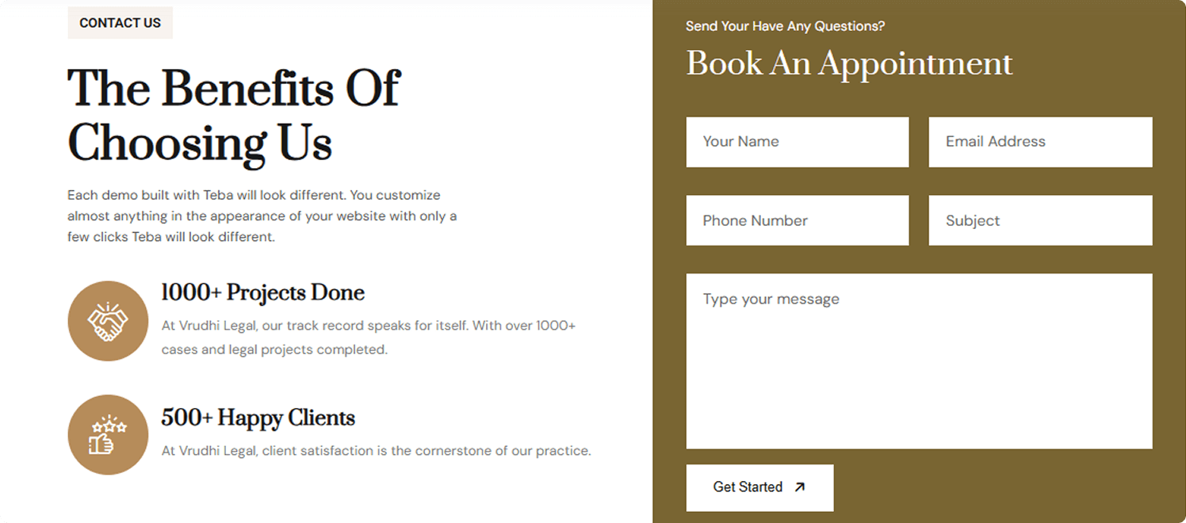Click the track record description under Projects Done
The height and width of the screenshot is (523, 1186).
[369, 338]
